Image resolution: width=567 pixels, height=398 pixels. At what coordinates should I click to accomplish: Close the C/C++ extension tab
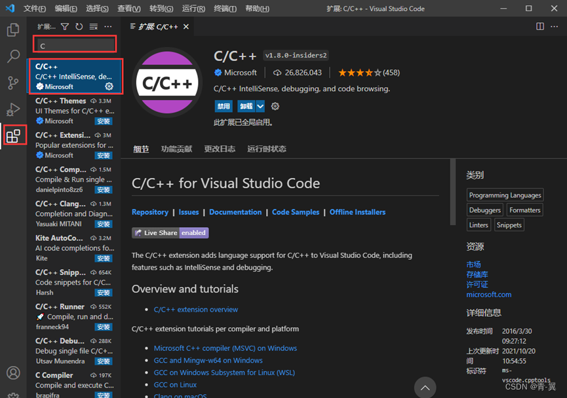coord(186,26)
